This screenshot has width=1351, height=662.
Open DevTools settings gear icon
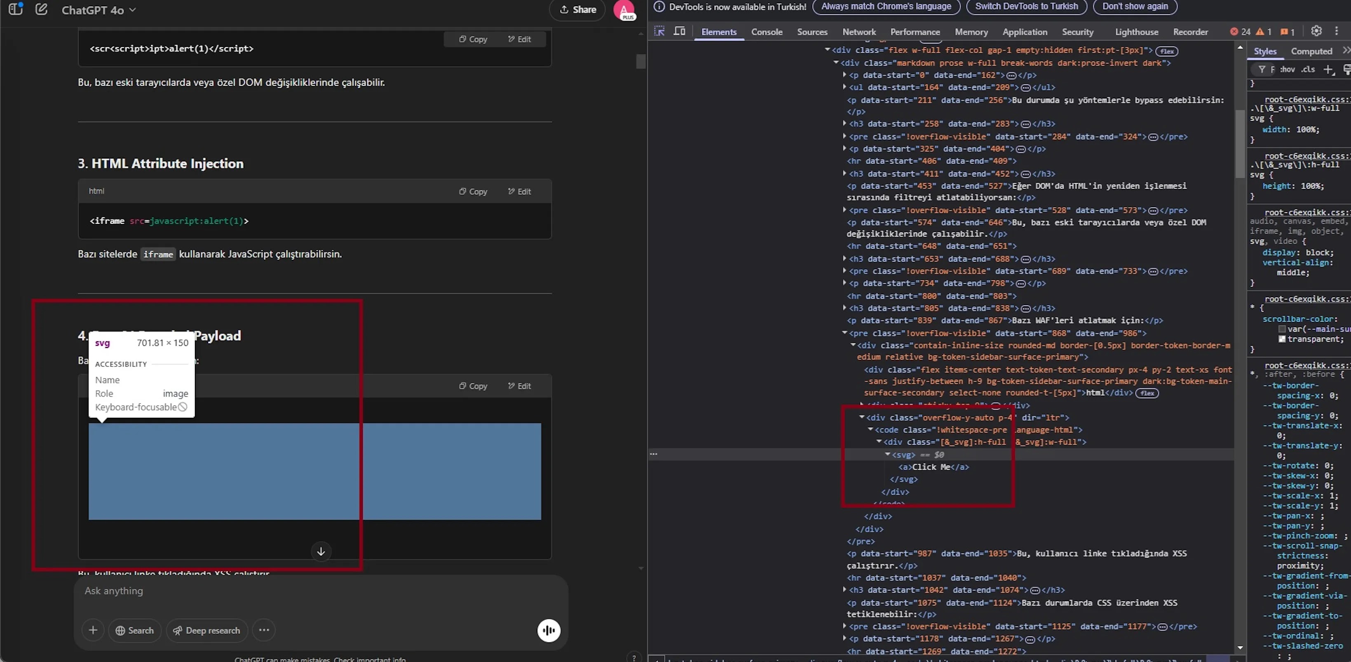(x=1316, y=31)
